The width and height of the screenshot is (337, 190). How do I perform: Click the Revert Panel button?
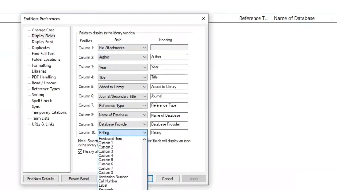coord(79,179)
